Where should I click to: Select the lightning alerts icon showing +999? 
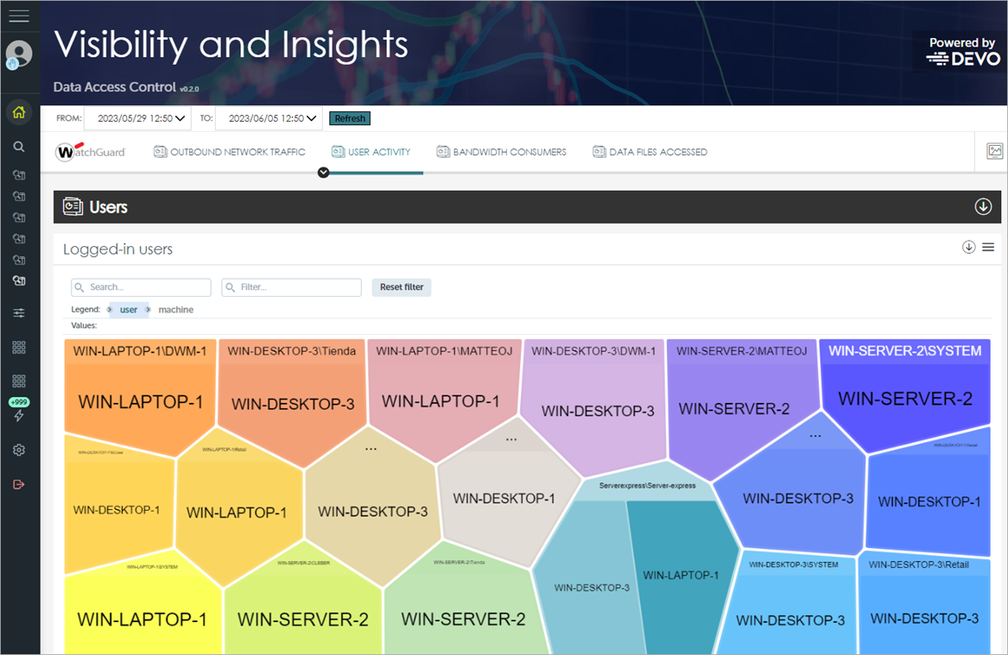click(18, 408)
